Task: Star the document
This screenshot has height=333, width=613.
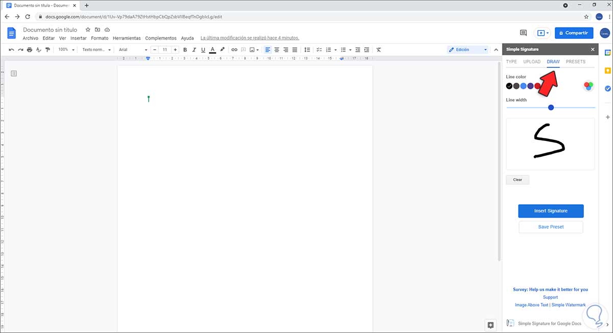Action: [x=88, y=30]
